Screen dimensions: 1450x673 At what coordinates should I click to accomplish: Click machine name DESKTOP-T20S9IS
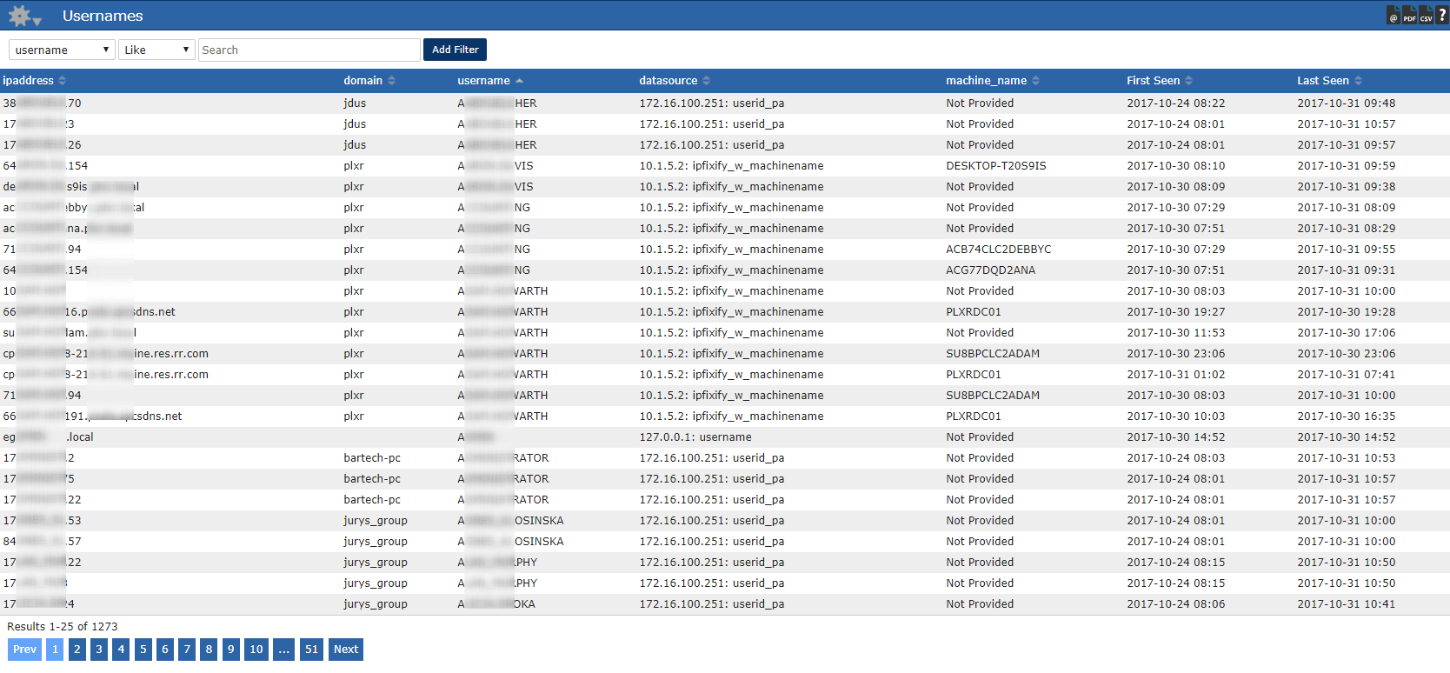(x=996, y=166)
